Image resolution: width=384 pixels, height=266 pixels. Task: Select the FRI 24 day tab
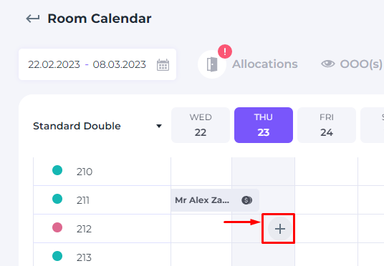[x=327, y=125]
